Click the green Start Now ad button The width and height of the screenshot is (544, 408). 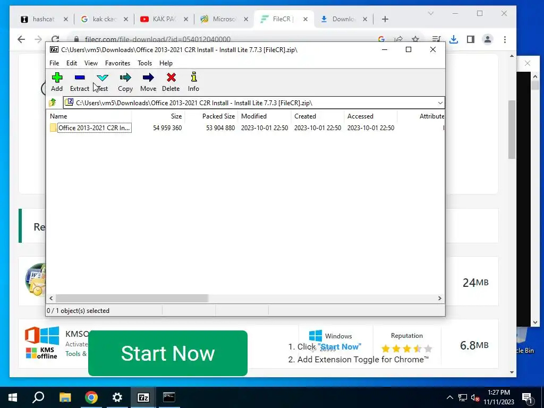(x=168, y=353)
